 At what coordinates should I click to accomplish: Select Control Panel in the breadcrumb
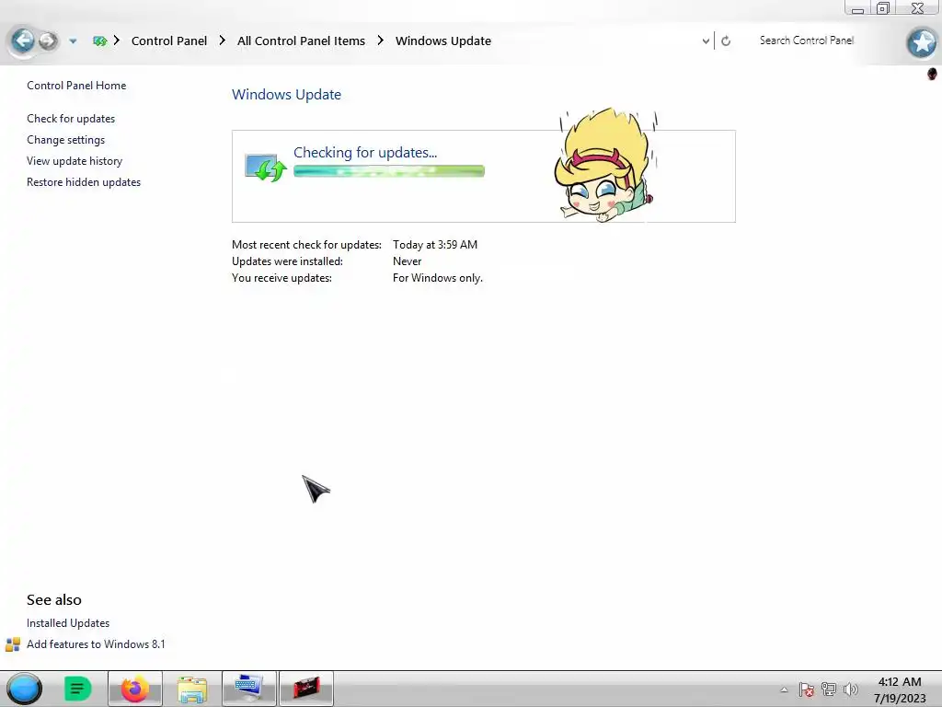(169, 41)
